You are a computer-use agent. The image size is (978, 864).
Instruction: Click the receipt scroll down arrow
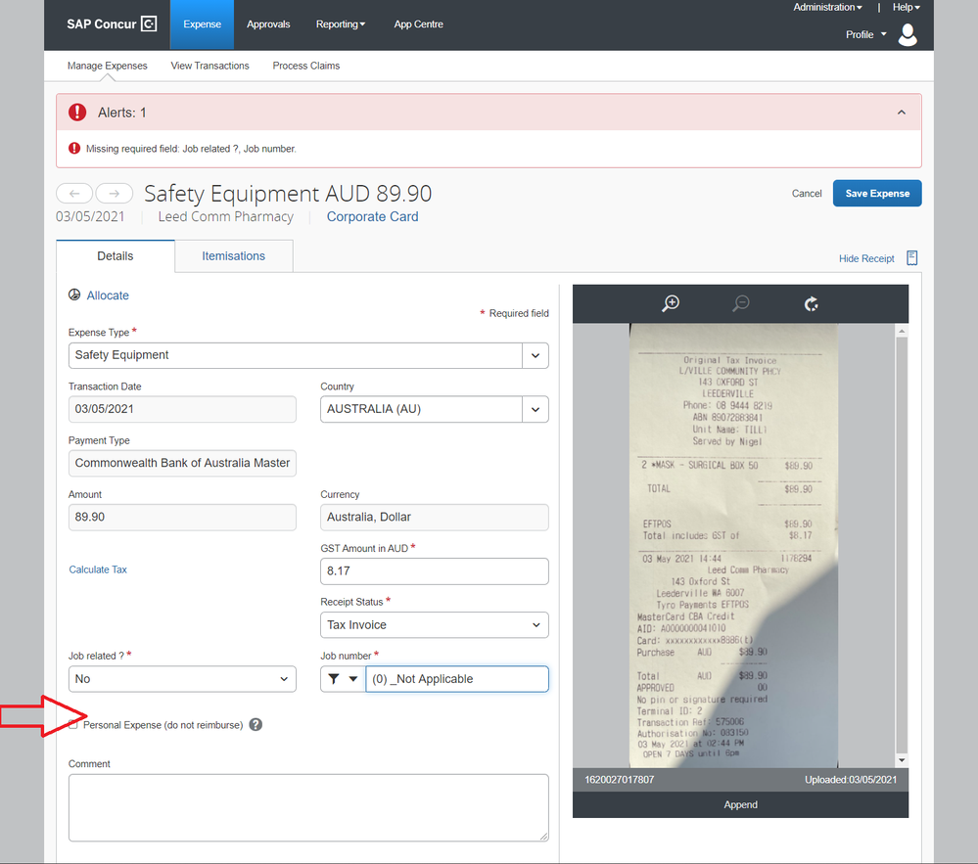(x=902, y=760)
